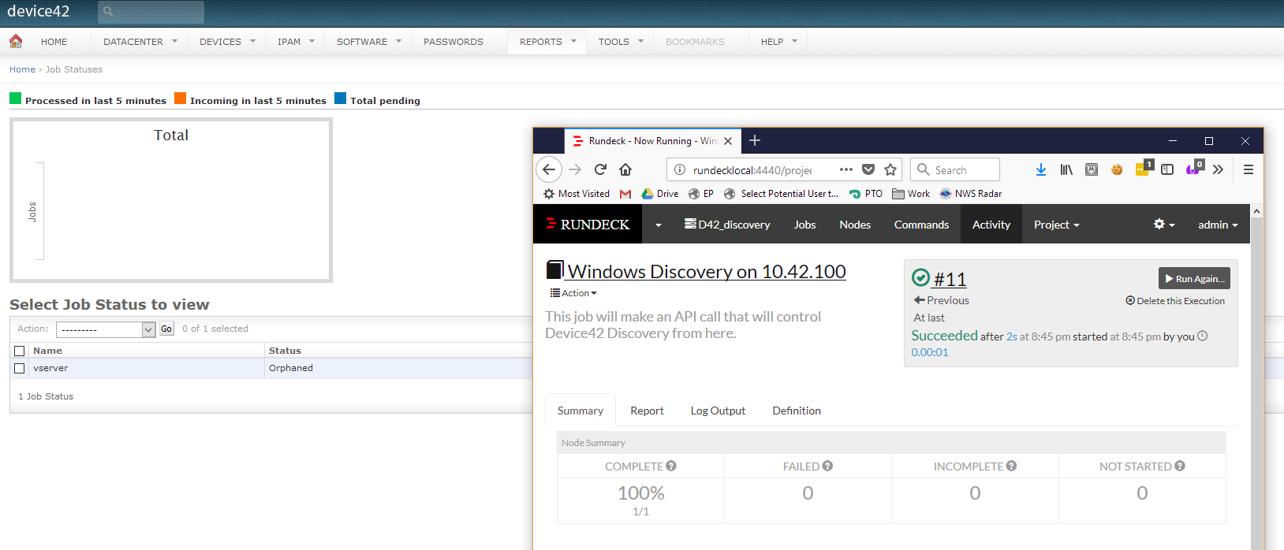Open the Windows Discovery on 10.42.100 job link

coord(707,271)
